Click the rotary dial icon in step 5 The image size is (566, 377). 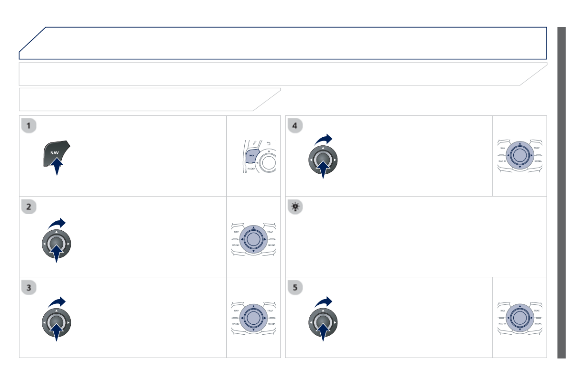click(x=323, y=326)
